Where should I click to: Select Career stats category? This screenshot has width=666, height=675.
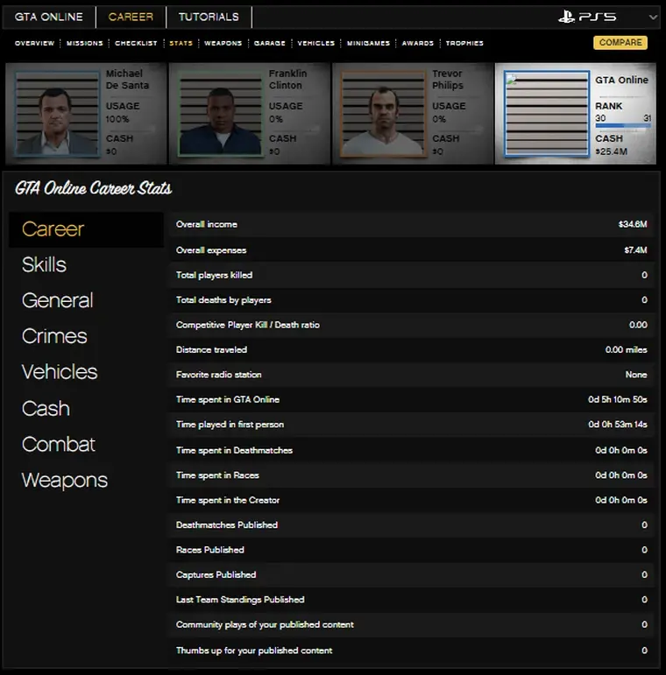tap(86, 229)
